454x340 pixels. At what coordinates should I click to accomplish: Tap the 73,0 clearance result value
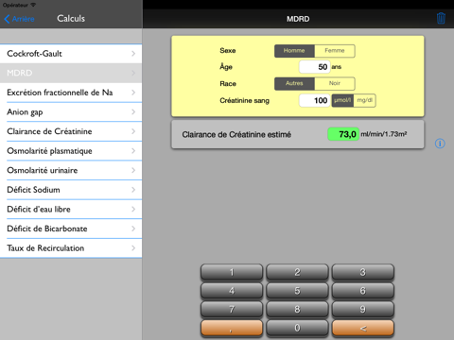click(x=343, y=134)
